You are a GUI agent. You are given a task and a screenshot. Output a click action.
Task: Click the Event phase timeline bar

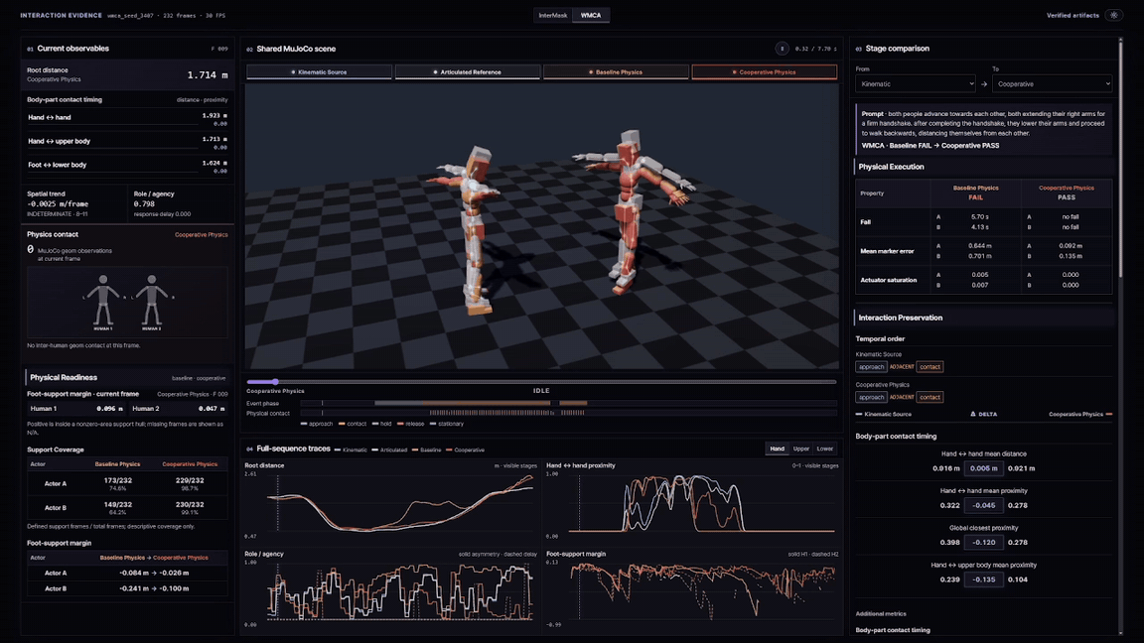(x=568, y=403)
